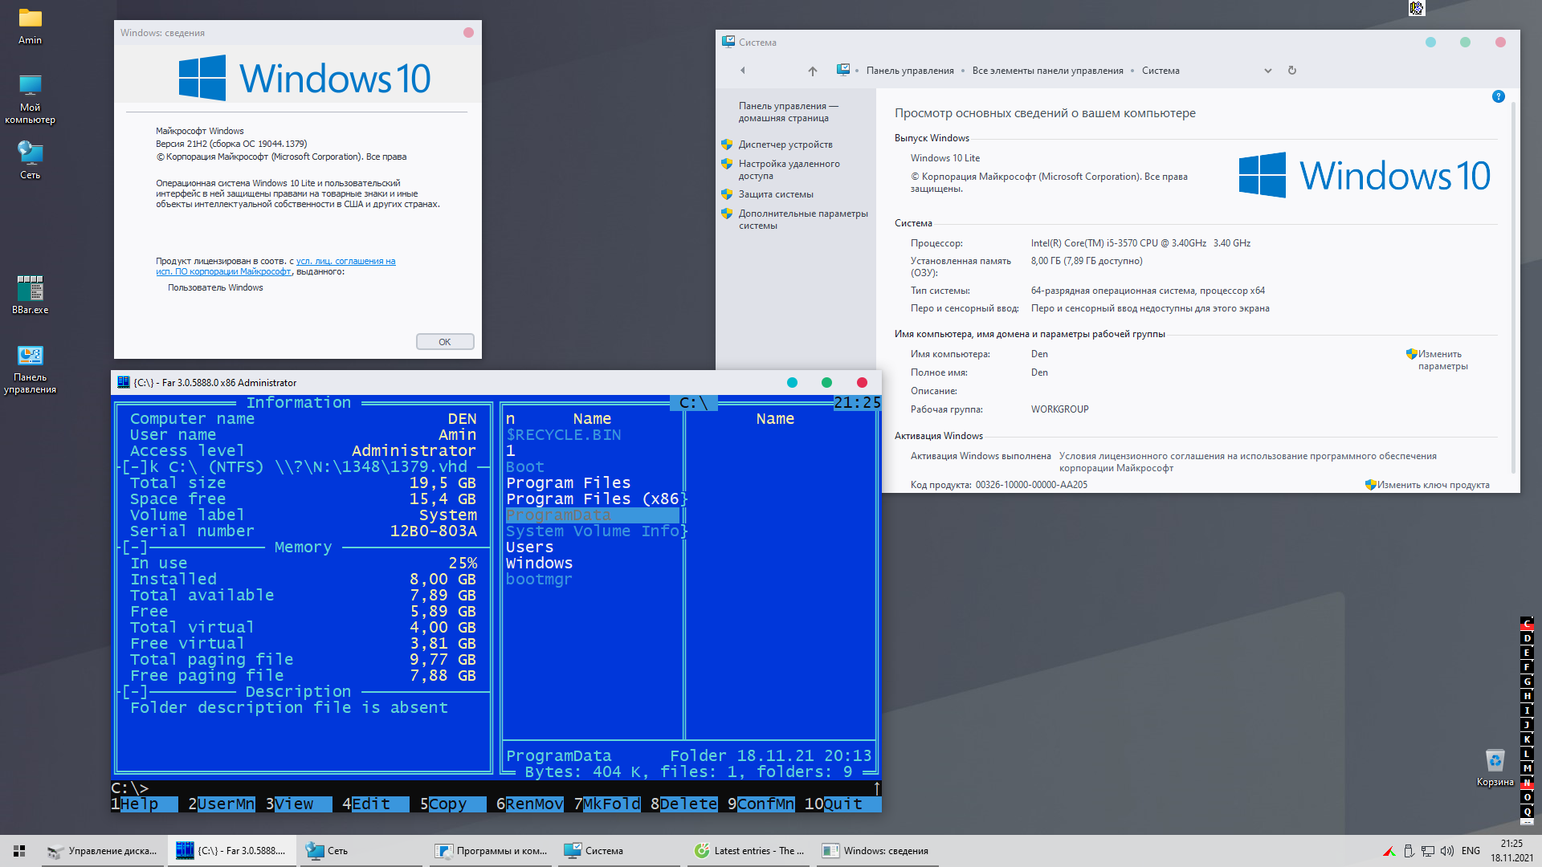Expand the address bar history dropdown

click(1267, 71)
